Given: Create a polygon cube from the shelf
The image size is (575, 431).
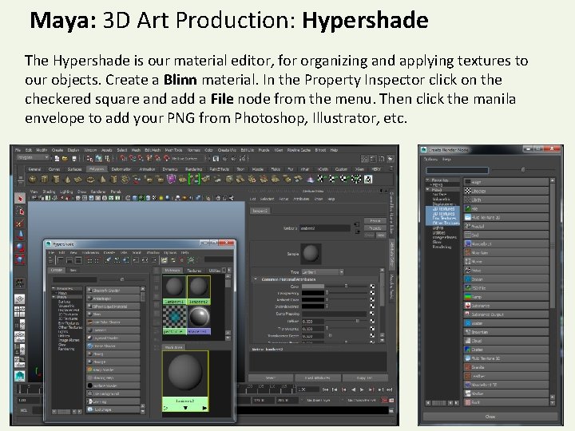Looking at the screenshot, I should coord(45,180).
